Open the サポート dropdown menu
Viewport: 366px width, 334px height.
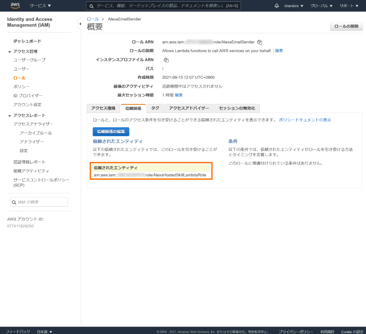click(x=349, y=6)
